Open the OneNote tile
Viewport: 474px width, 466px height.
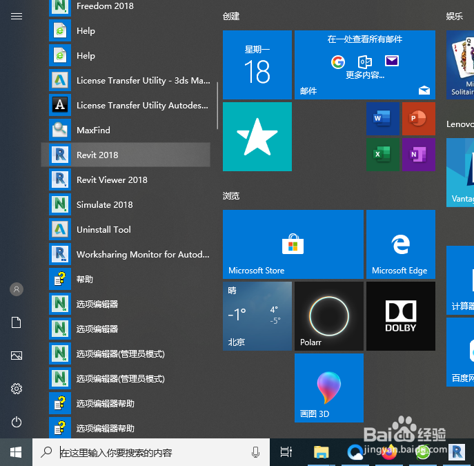point(419,155)
